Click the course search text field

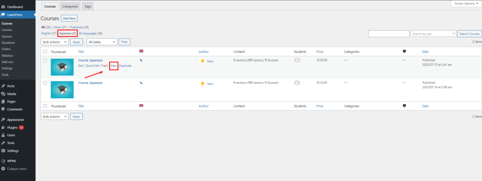click(x=388, y=34)
